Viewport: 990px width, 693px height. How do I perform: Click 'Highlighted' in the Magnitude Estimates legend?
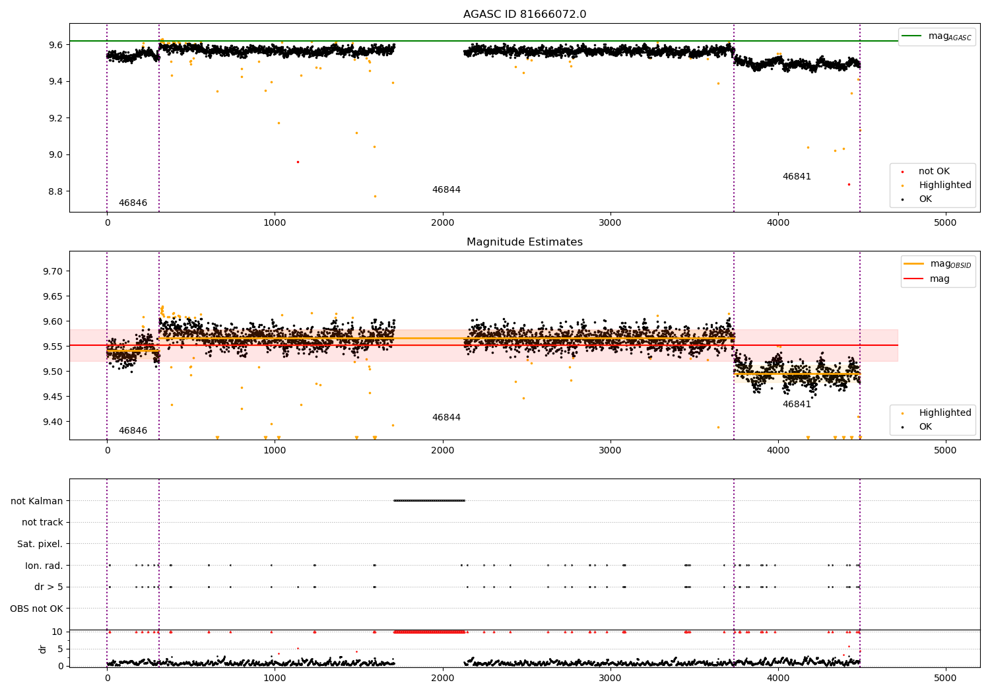click(945, 413)
